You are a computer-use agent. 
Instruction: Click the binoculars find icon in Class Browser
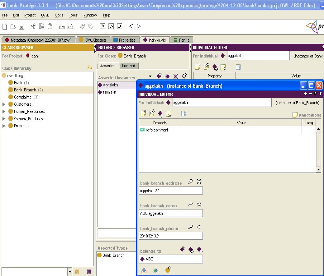(x=77, y=272)
